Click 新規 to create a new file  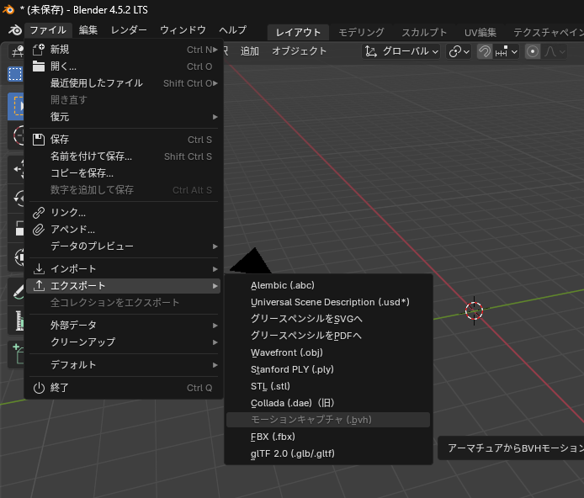pos(61,50)
